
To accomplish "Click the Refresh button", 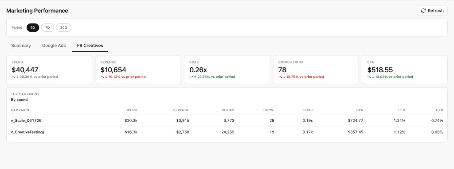I will pos(432,11).
